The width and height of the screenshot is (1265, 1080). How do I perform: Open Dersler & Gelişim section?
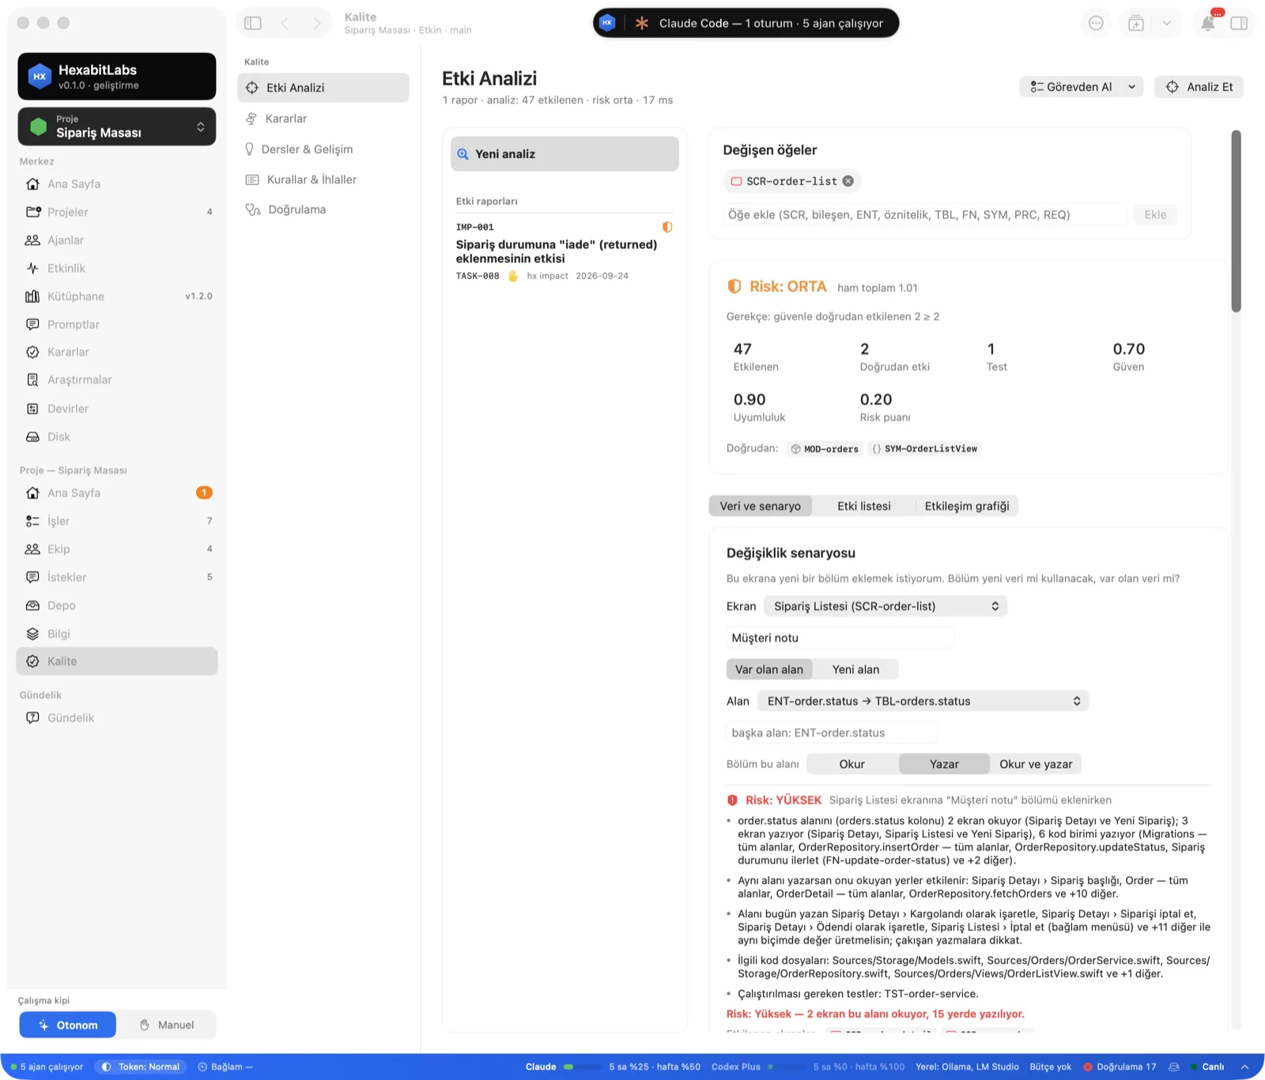[323, 149]
